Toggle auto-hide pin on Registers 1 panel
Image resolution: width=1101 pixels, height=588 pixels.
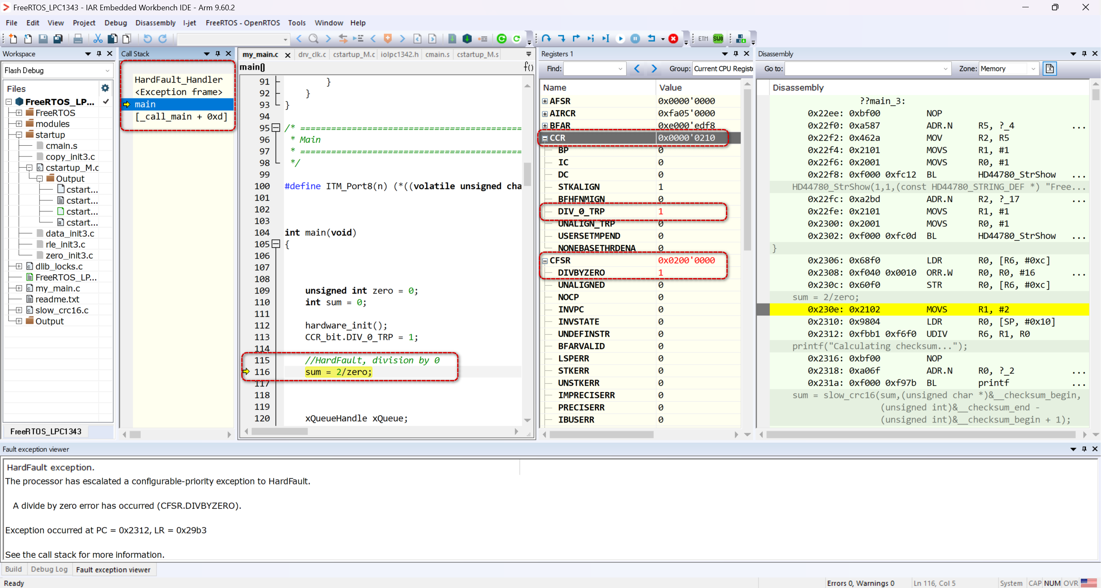[736, 54]
